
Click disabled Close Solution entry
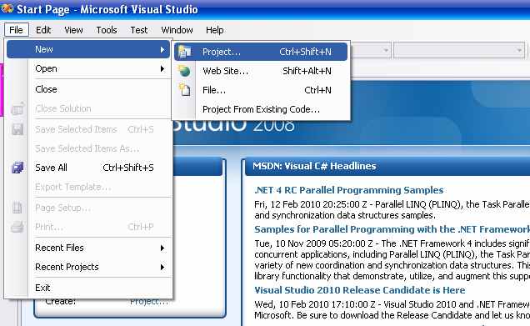pos(88,108)
